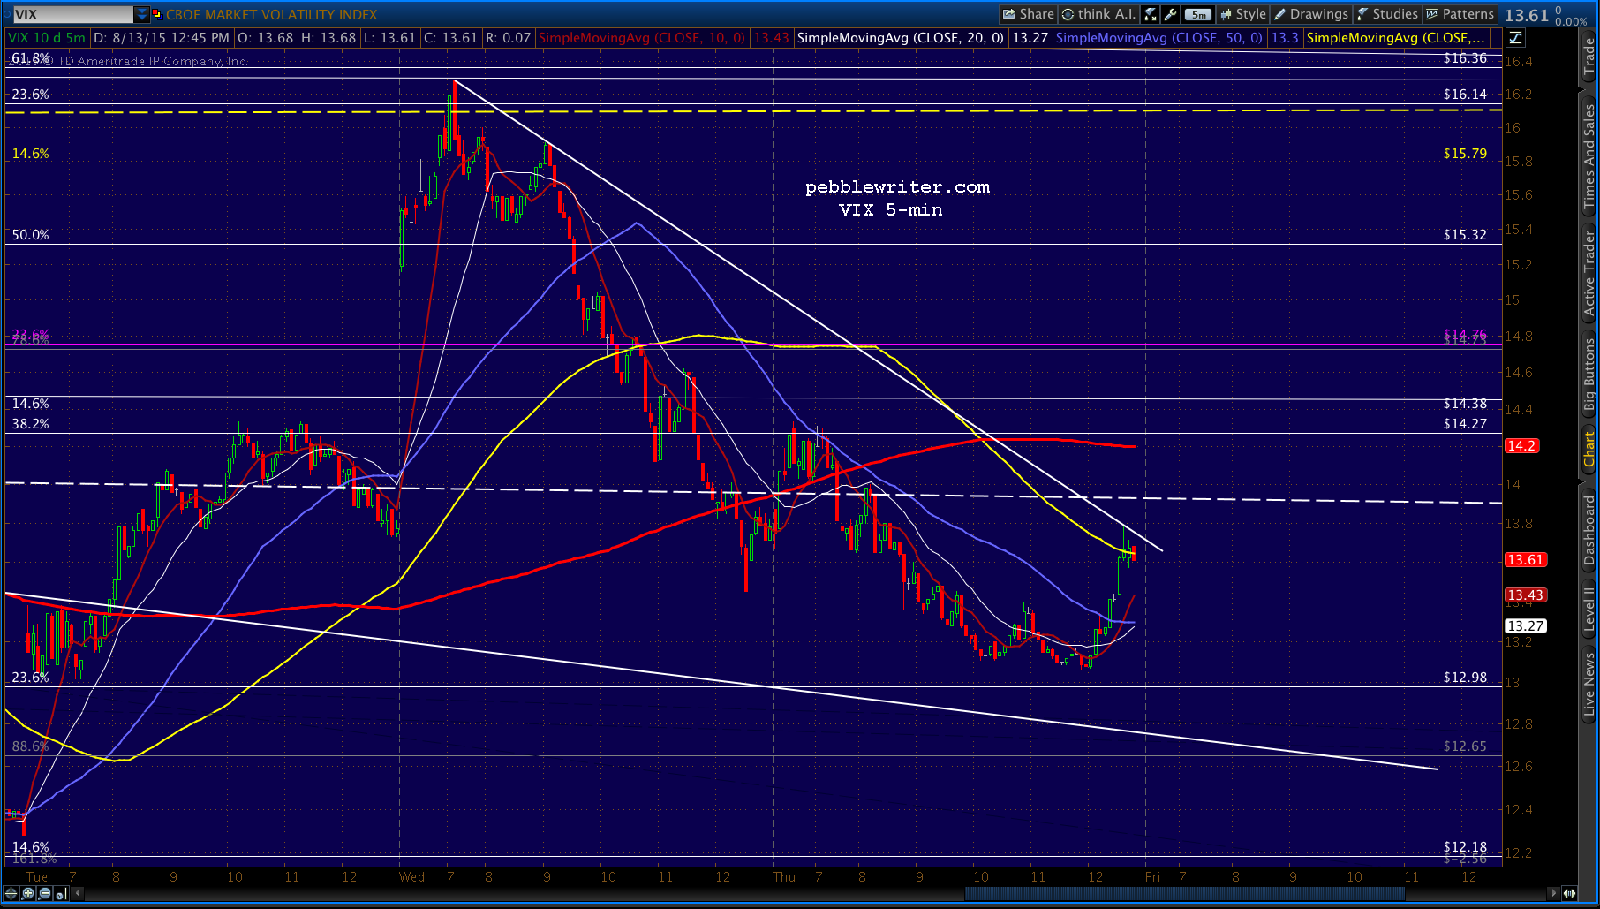Open think A.I. panel
Viewport: 1600px width, 909px height.
point(1098,14)
